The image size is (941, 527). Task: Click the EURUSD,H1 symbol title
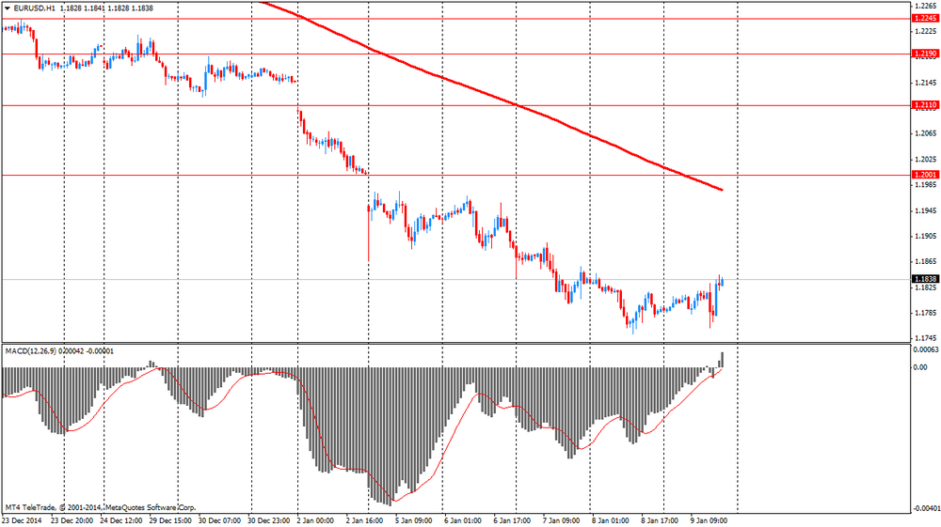[x=34, y=8]
